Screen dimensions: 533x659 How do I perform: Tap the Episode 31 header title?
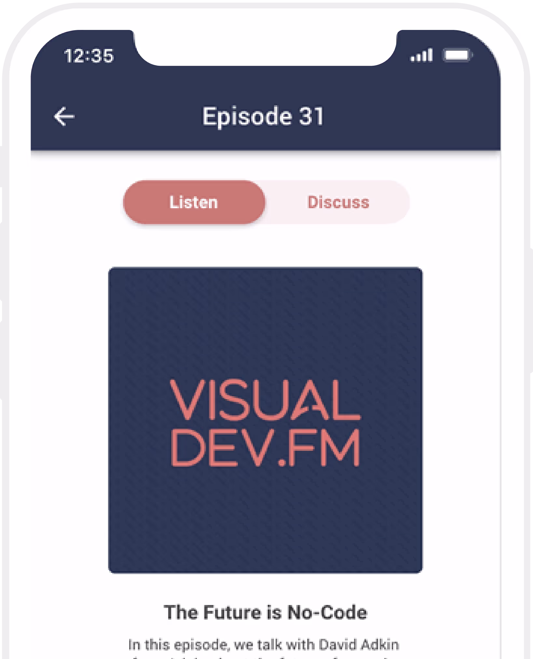pyautogui.click(x=263, y=116)
